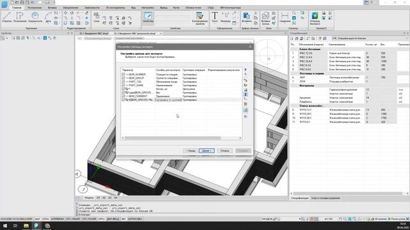Click the red delete-row icon in dialog sidebar

[x=245, y=104]
